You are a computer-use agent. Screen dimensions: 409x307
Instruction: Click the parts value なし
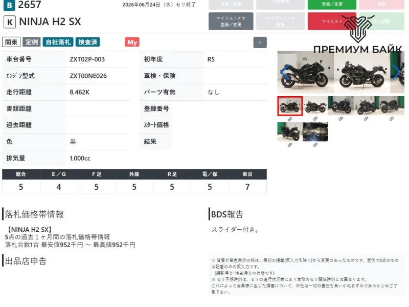click(213, 92)
